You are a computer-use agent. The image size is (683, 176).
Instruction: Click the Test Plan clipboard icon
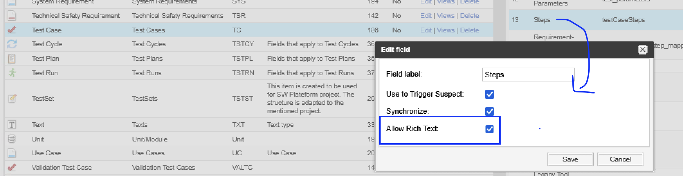pyautogui.click(x=12, y=59)
